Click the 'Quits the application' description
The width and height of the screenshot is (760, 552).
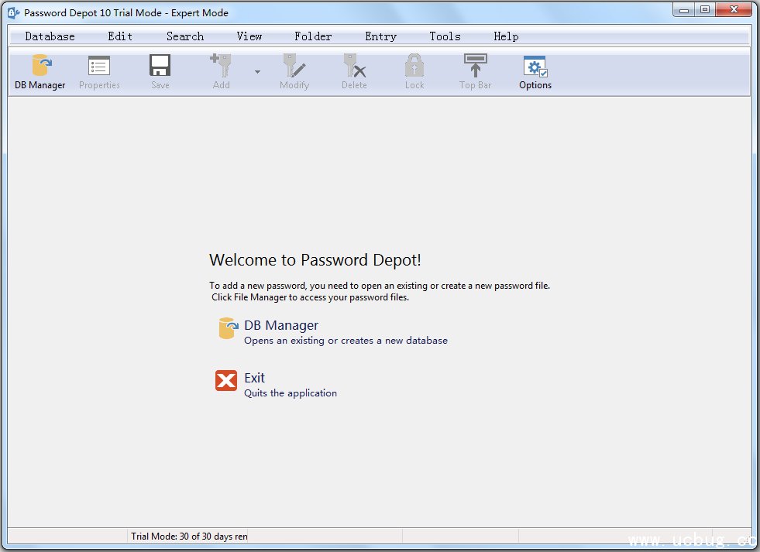point(291,393)
